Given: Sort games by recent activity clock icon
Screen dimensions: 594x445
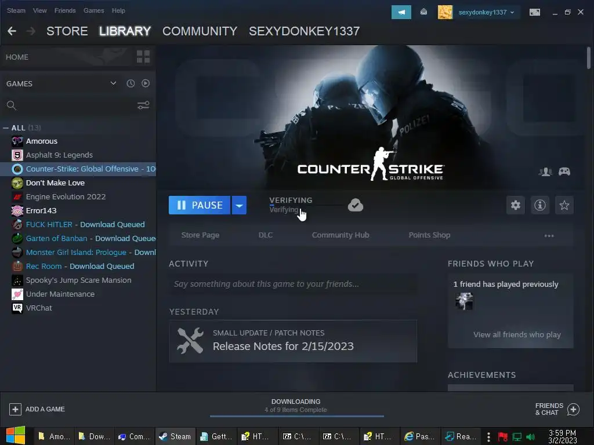Looking at the screenshot, I should pos(131,83).
